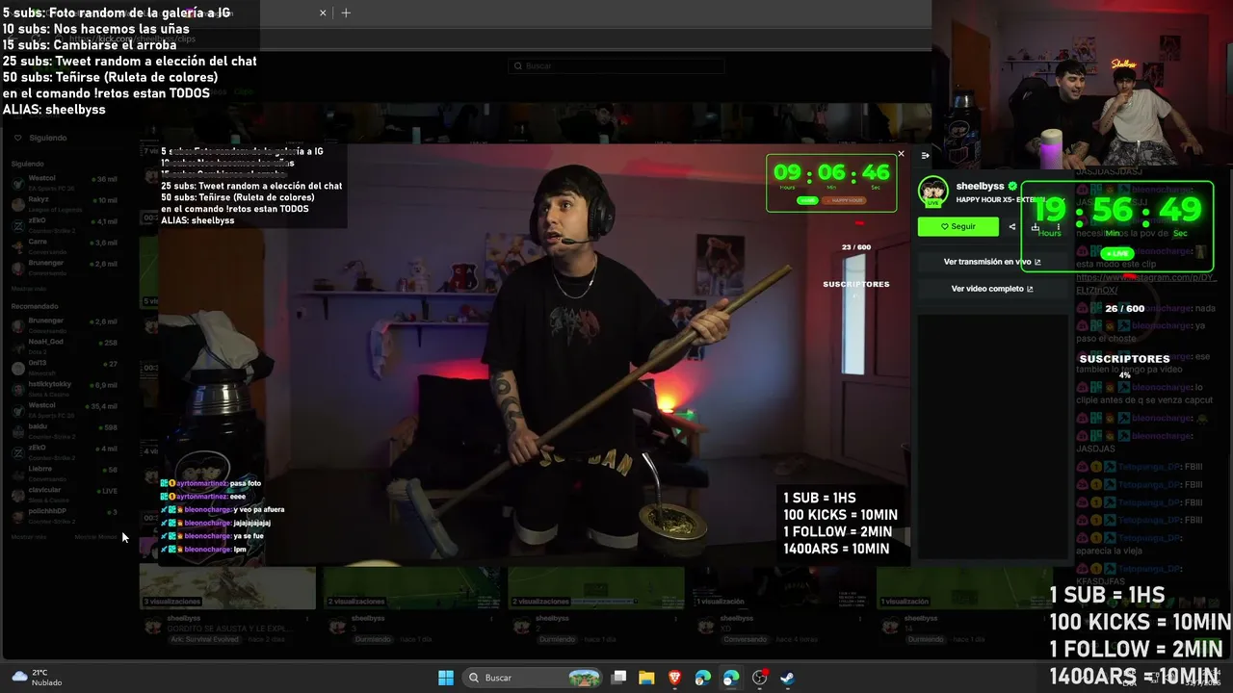Launch Brave browser from the taskbar
This screenshot has height=693, width=1233.
(675, 678)
